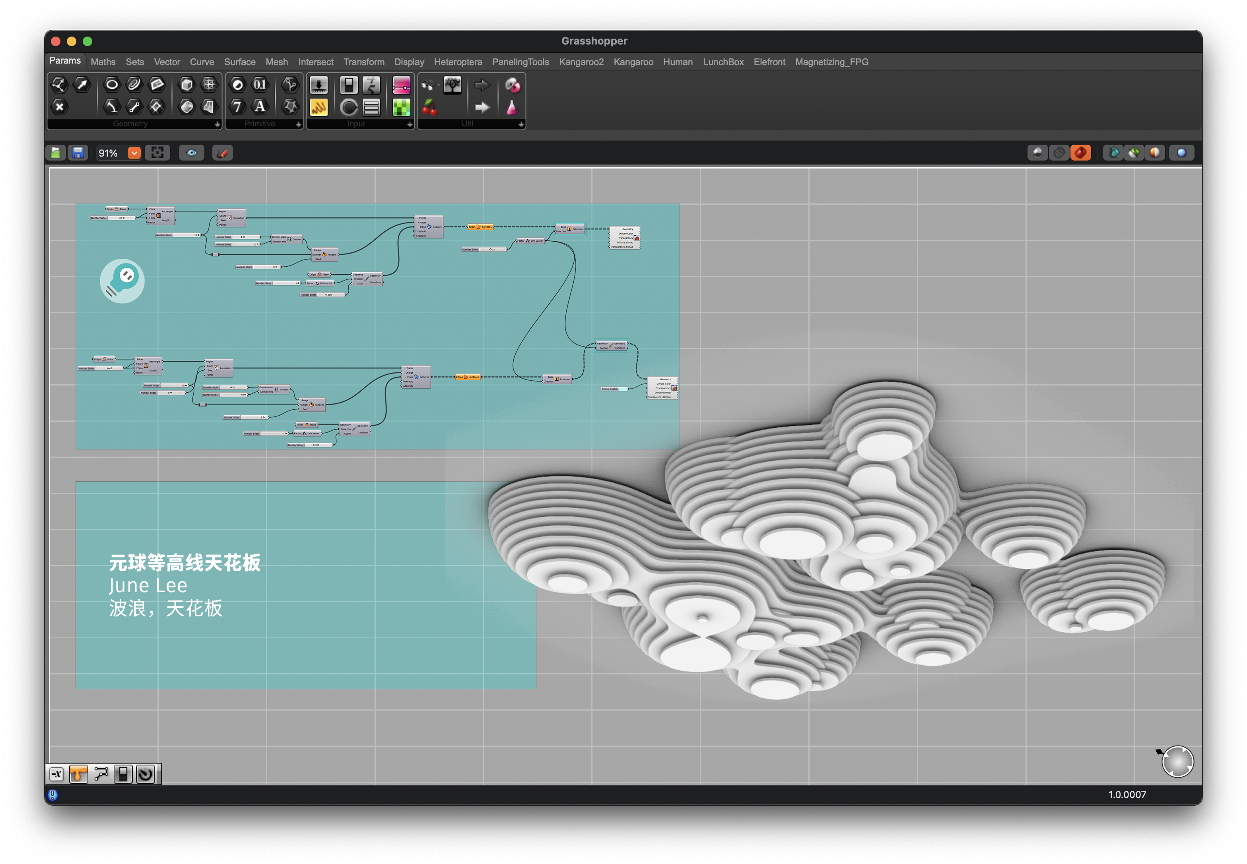Image resolution: width=1247 pixels, height=864 pixels.
Task: Click the Brep box parameter icon
Action: (x=186, y=84)
